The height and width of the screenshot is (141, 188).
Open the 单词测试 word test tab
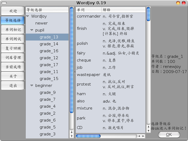pos(13,39)
